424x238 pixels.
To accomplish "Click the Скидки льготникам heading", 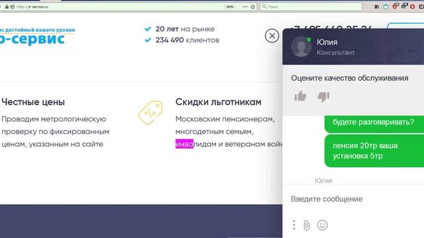I will pyautogui.click(x=218, y=102).
